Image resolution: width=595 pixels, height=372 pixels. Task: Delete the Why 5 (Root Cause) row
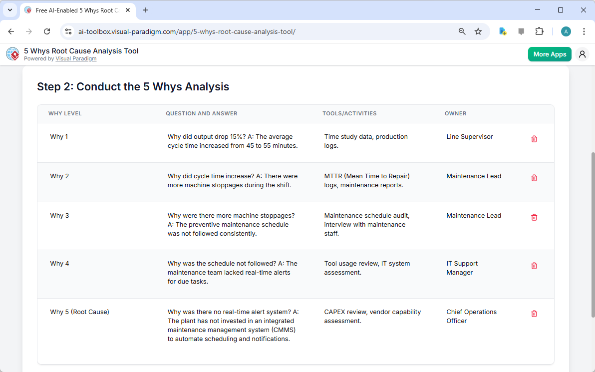tap(534, 314)
